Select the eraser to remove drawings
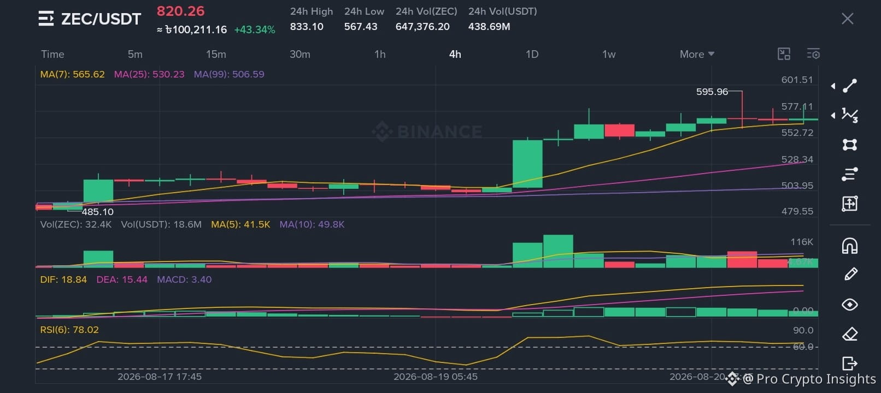This screenshot has width=881, height=393. [x=850, y=334]
